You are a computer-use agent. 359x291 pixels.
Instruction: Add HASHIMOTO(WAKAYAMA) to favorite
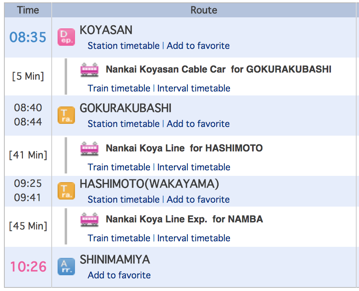198,200
